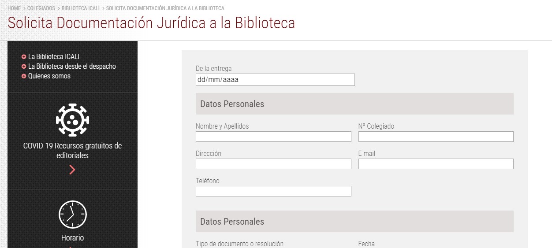Select COLEGIADOS breadcrumb item
Screen dimensions: 552x248
pyautogui.click(x=41, y=8)
